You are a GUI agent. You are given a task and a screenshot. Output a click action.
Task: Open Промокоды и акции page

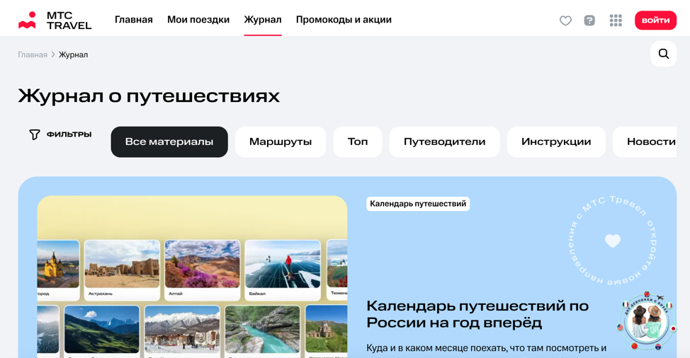pyautogui.click(x=344, y=20)
